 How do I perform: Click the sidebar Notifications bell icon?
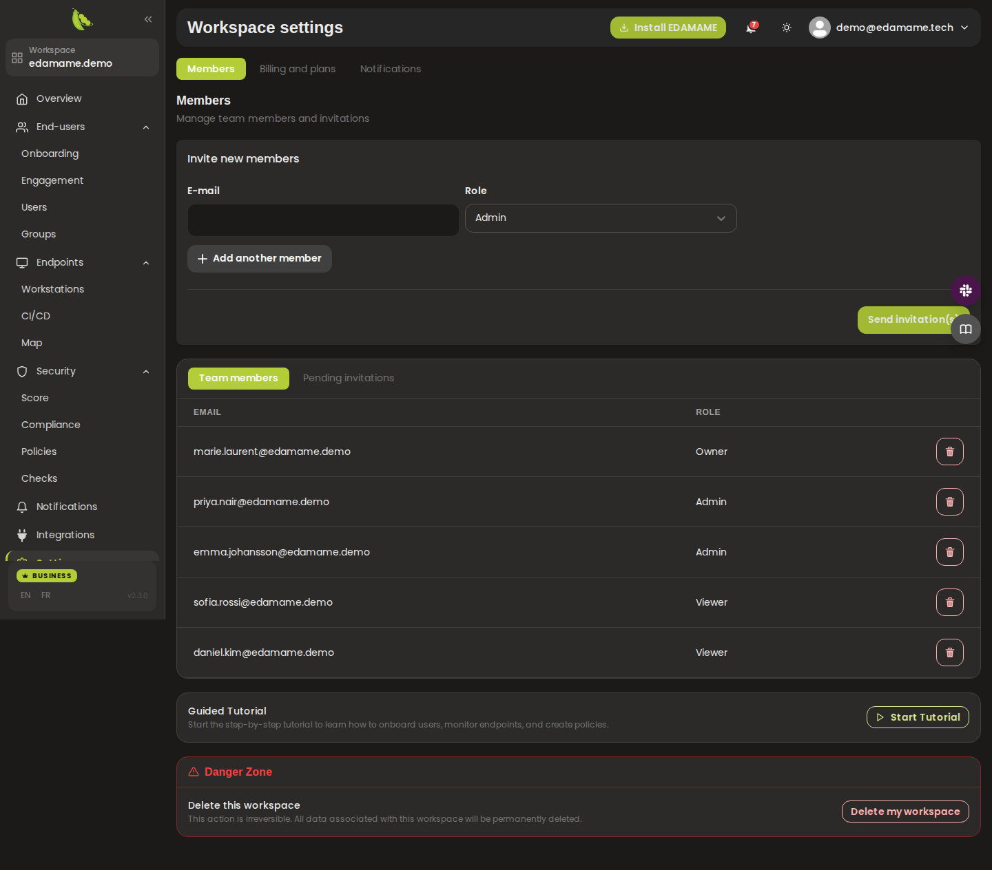click(x=22, y=507)
